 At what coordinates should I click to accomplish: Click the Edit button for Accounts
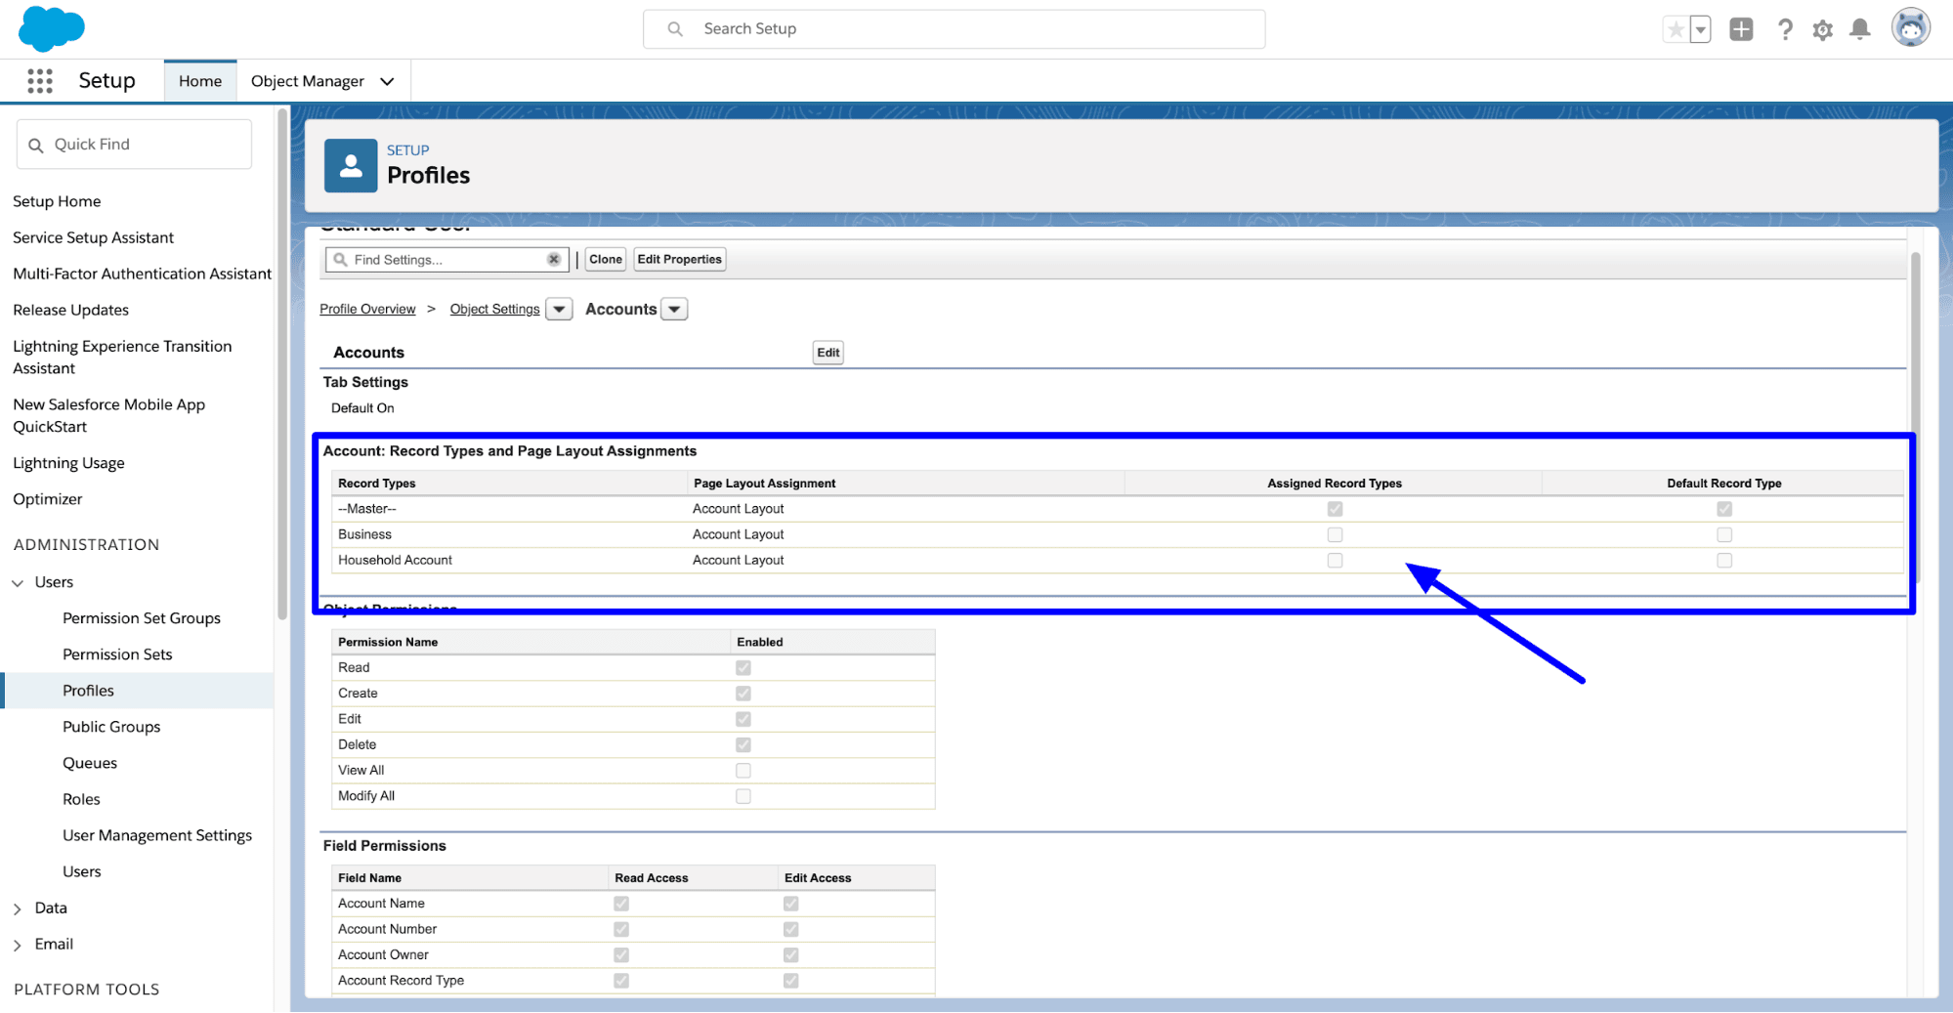(x=828, y=353)
